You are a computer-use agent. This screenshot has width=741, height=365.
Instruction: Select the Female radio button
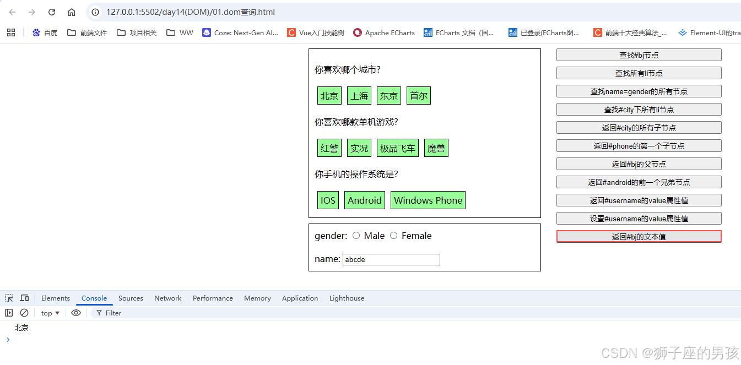(x=394, y=235)
